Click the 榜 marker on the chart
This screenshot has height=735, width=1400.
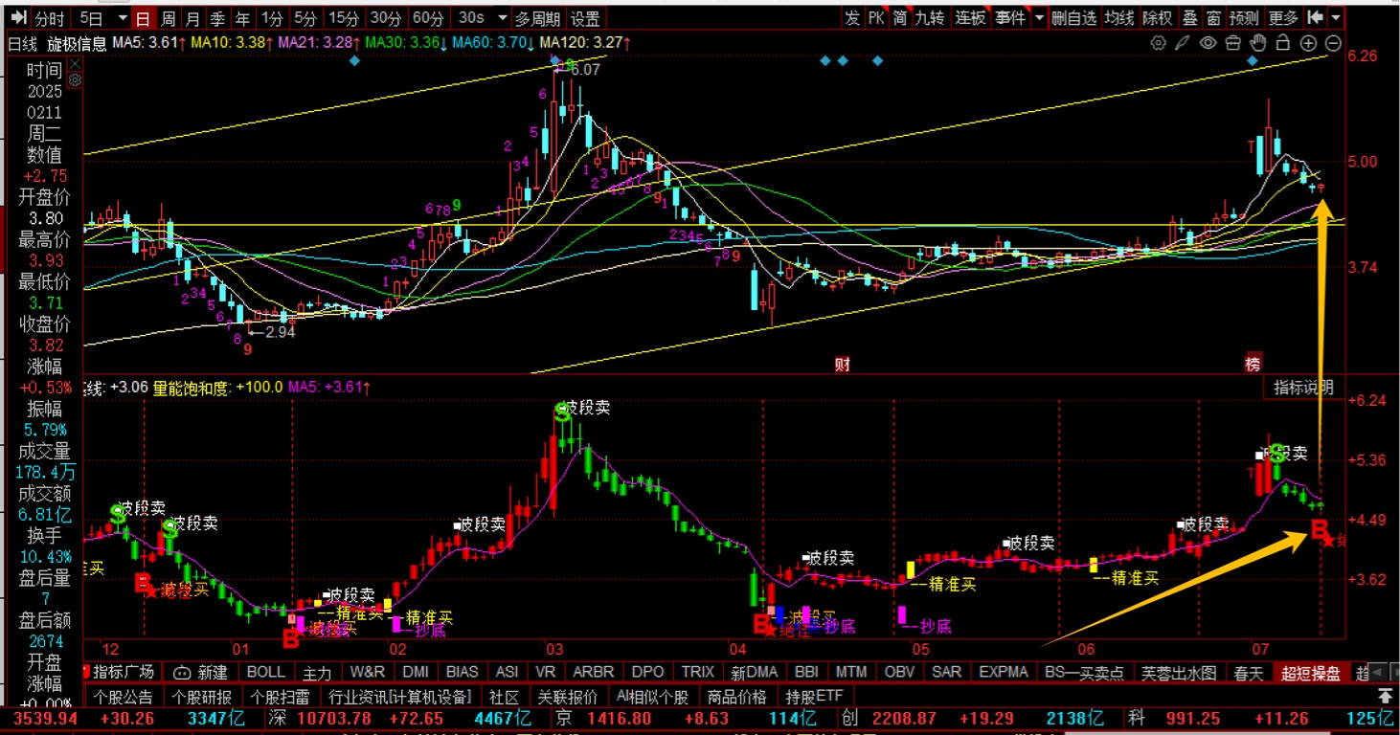[x=1253, y=364]
